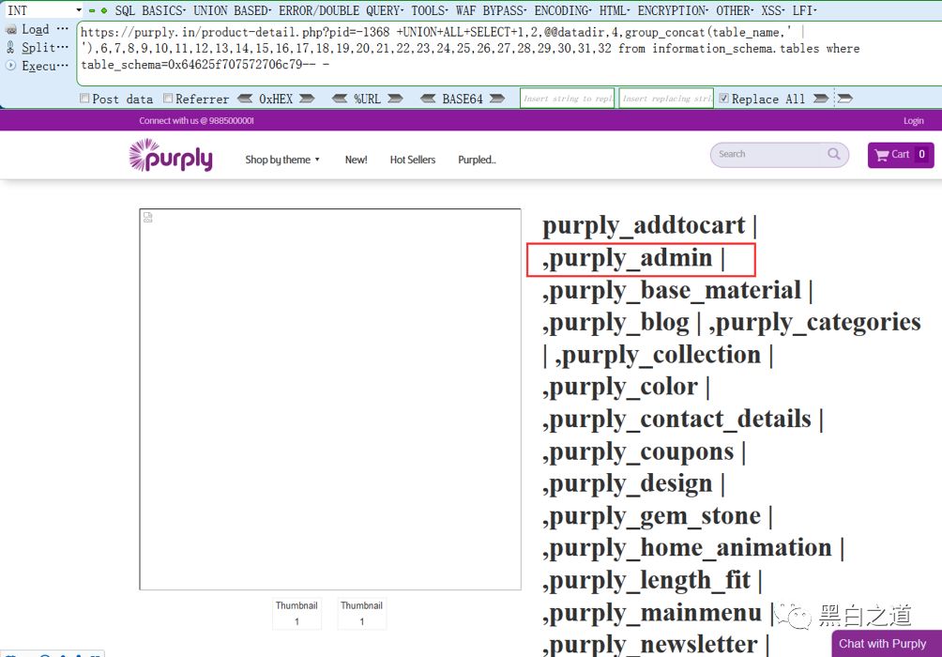Click the Execute icon
This screenshot has width=942, height=657.
pos(11,66)
